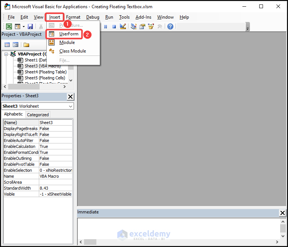
Task: Toggle Design Mode icon
Action: [x=123, y=26]
